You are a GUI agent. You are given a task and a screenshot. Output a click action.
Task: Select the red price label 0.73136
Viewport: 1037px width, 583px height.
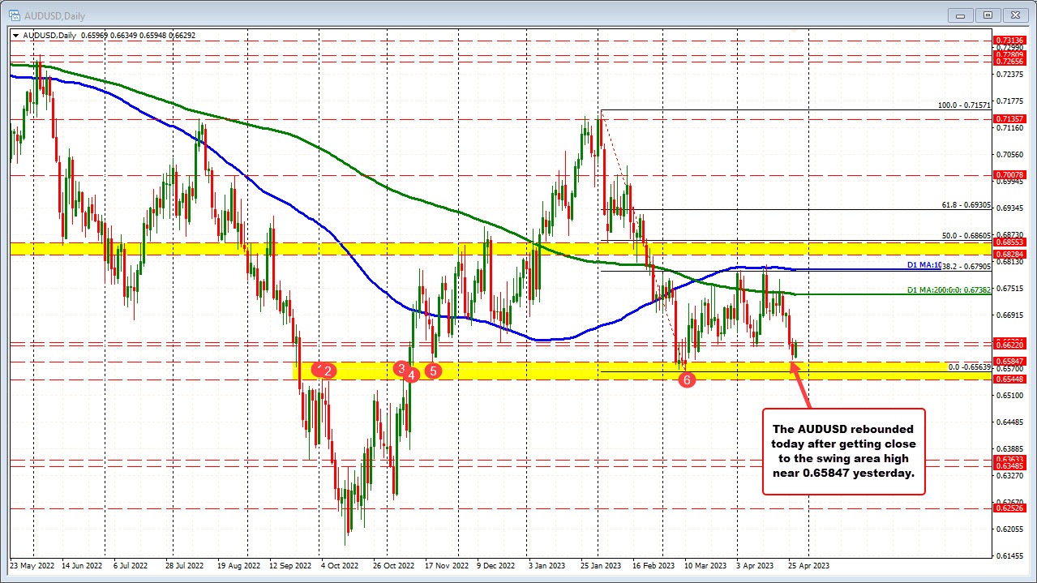[1009, 40]
